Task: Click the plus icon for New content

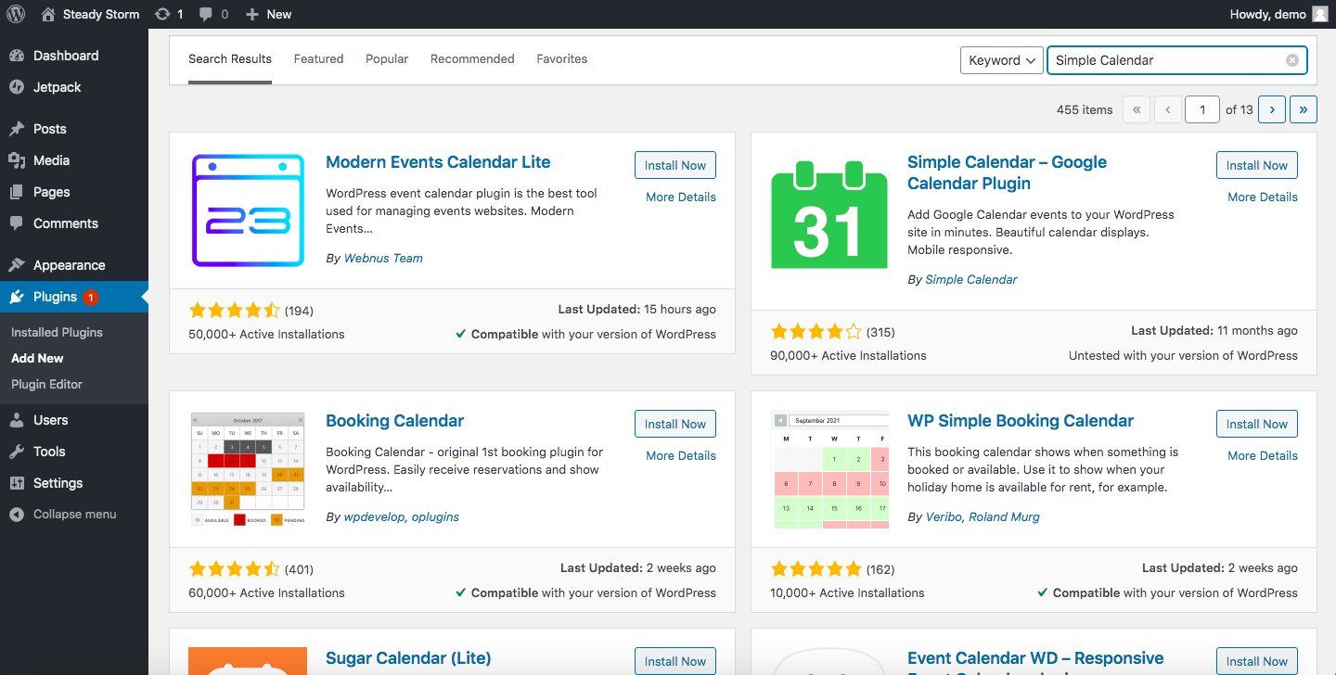Action: coord(252,14)
